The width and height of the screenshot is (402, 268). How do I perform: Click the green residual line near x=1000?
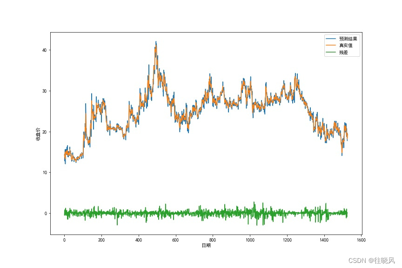(x=250, y=213)
